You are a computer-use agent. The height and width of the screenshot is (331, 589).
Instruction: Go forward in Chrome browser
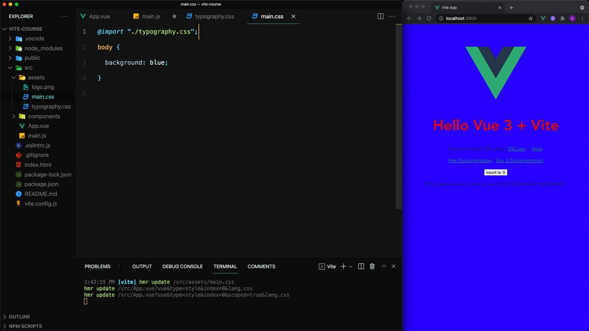click(419, 18)
